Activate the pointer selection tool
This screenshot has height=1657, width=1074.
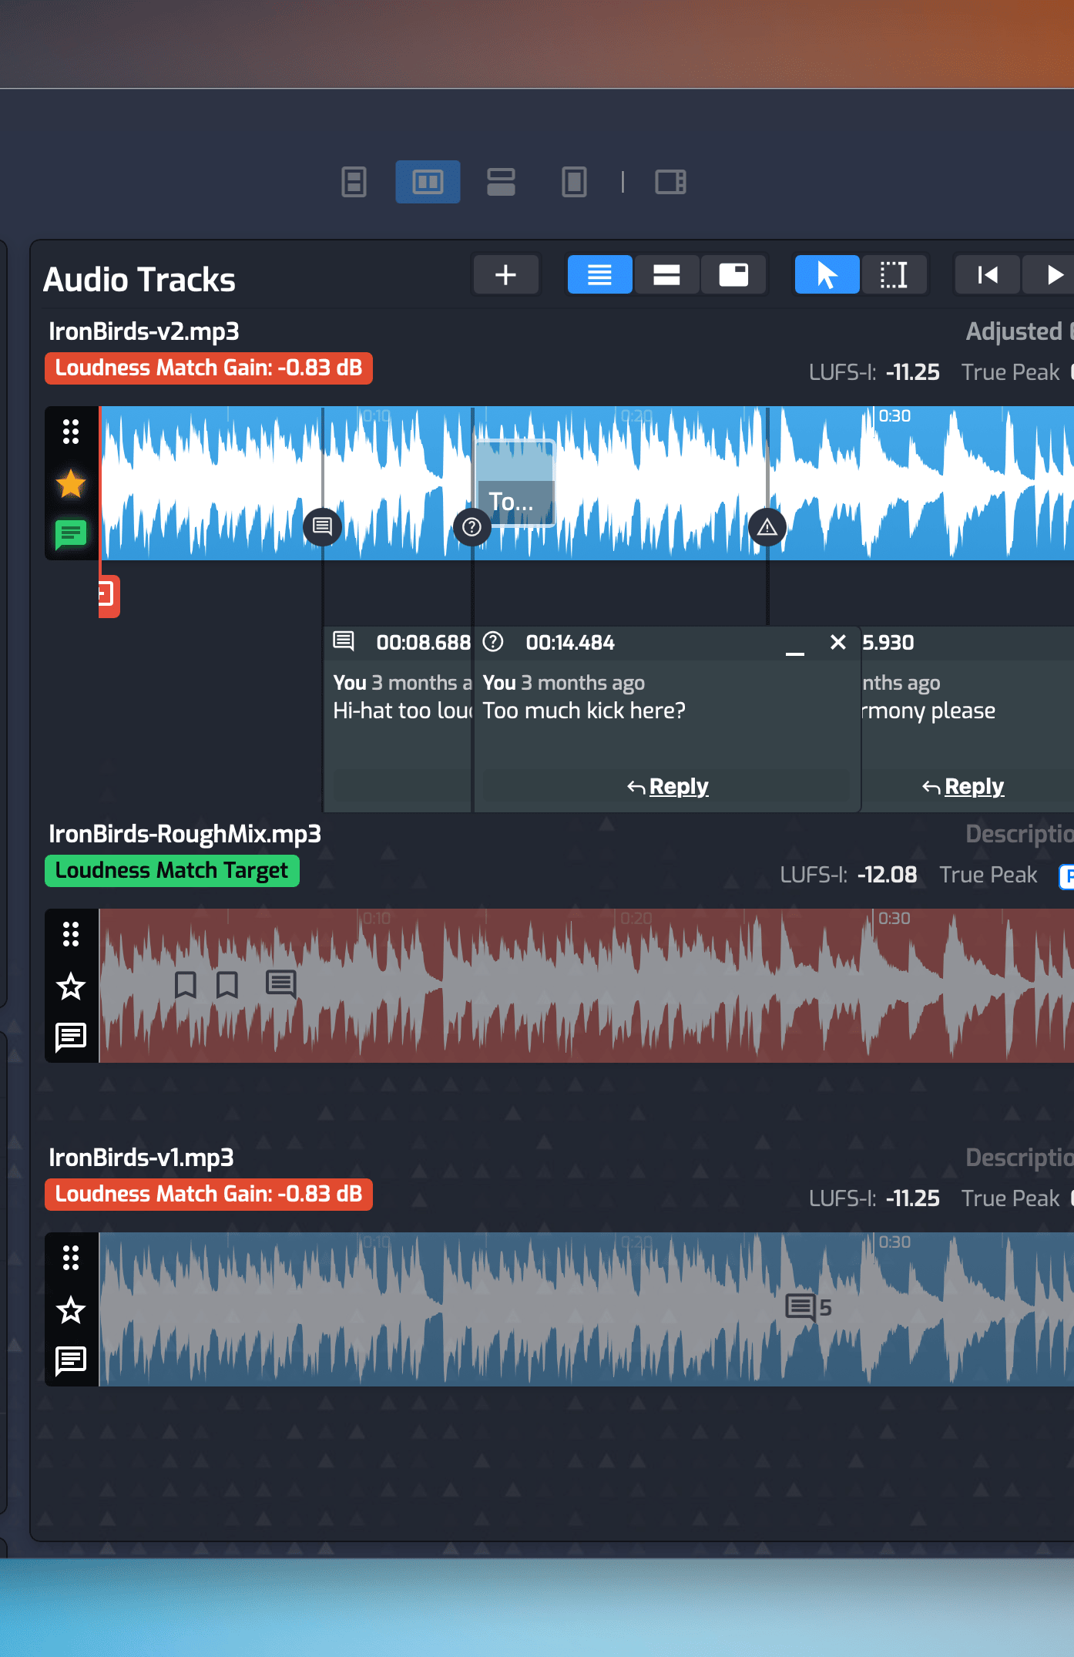tap(827, 274)
